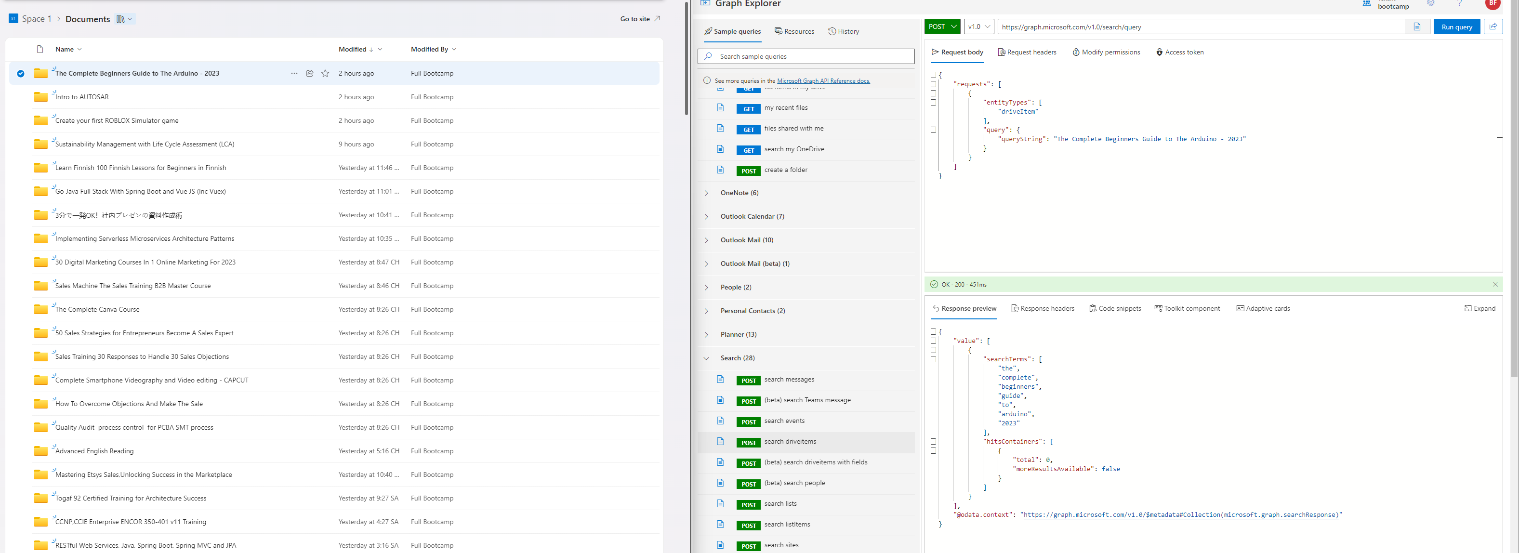Click the share query icon button
Viewport: 1519px width, 553px height.
pyautogui.click(x=1493, y=26)
